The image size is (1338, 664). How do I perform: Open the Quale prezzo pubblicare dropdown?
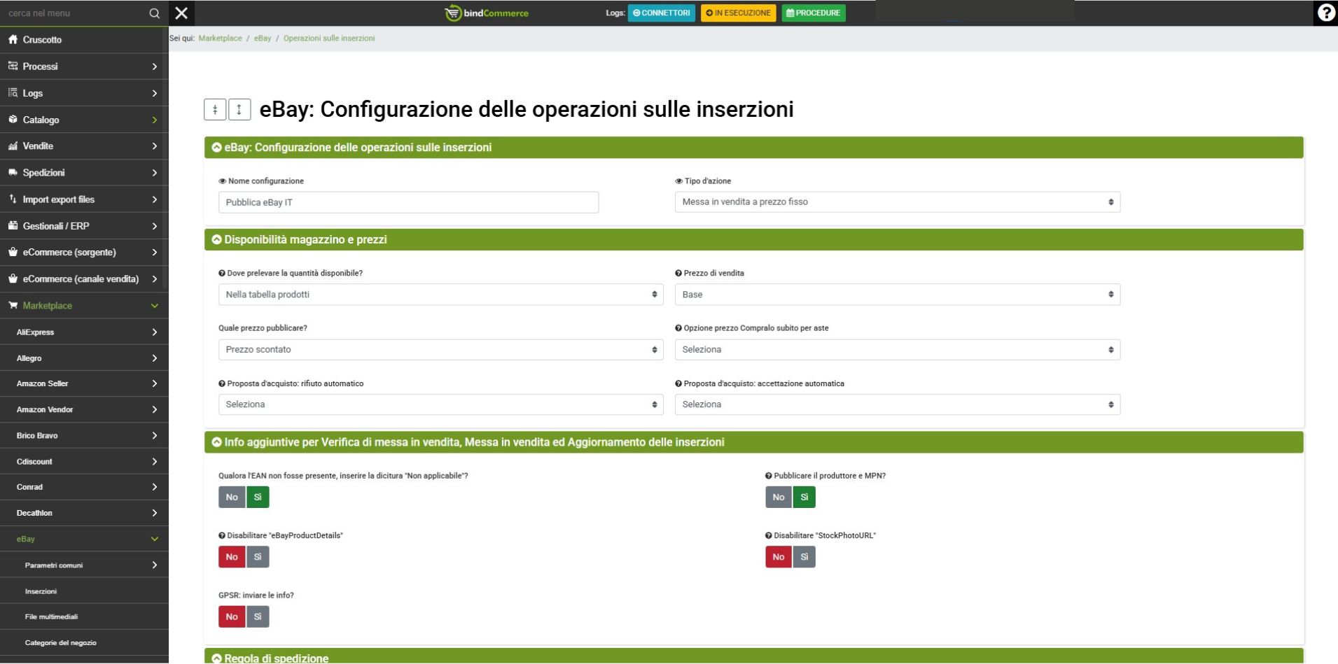pos(440,350)
